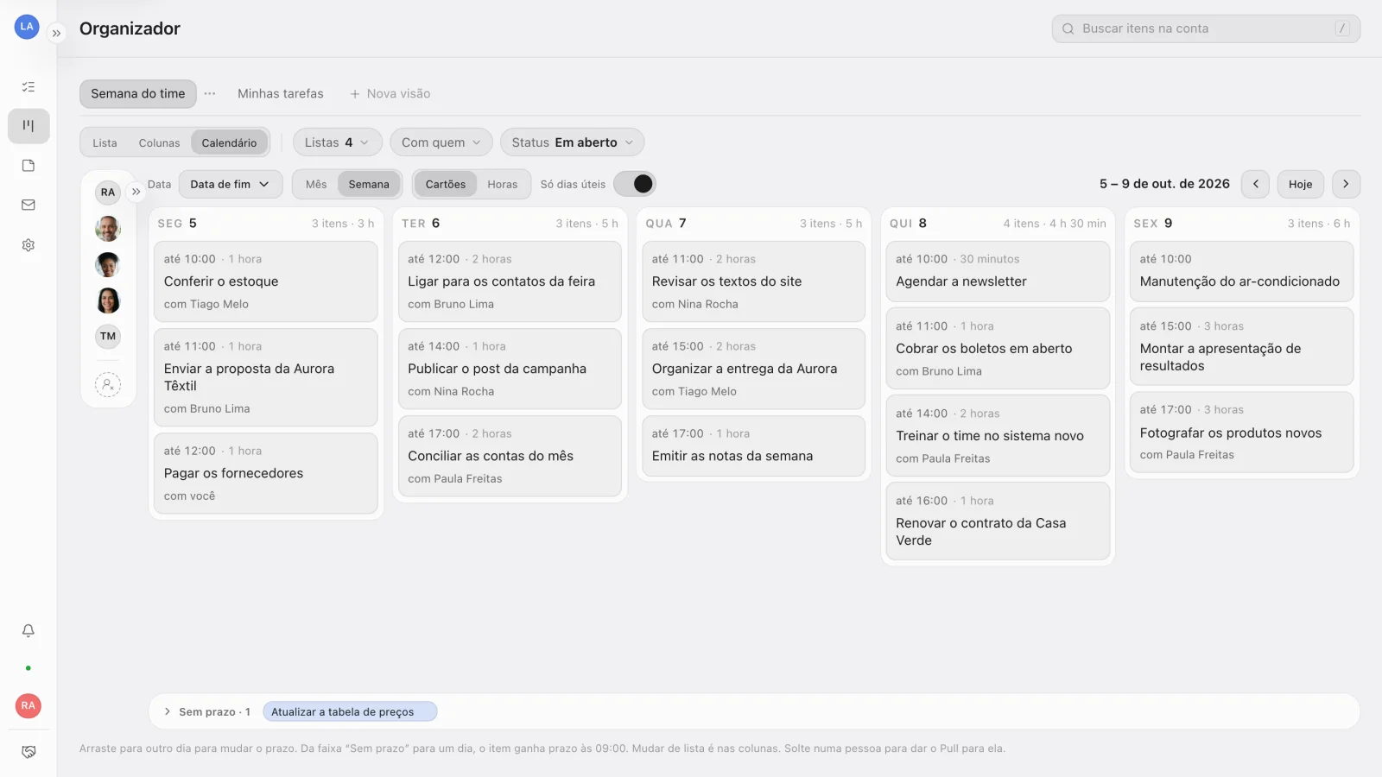Image resolution: width=1382 pixels, height=777 pixels.
Task: Open the task list icon in the sidebar
Action: tap(29, 86)
